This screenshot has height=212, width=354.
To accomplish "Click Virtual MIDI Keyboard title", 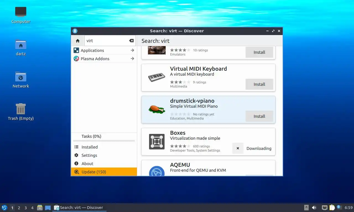I will coord(198,69).
